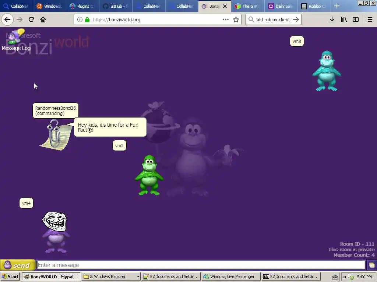Focus the Enter a message field
Viewport: 377px width, 282px height.
pyautogui.click(x=201, y=265)
